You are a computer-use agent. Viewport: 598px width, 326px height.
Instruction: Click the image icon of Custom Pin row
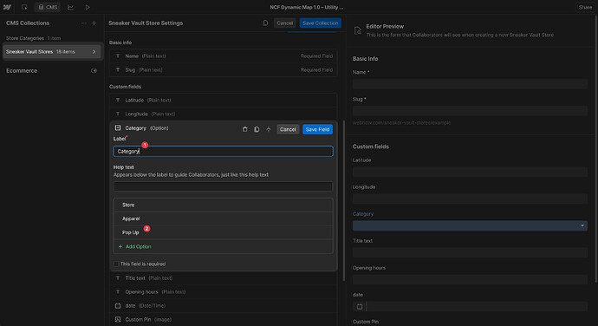coord(118,320)
